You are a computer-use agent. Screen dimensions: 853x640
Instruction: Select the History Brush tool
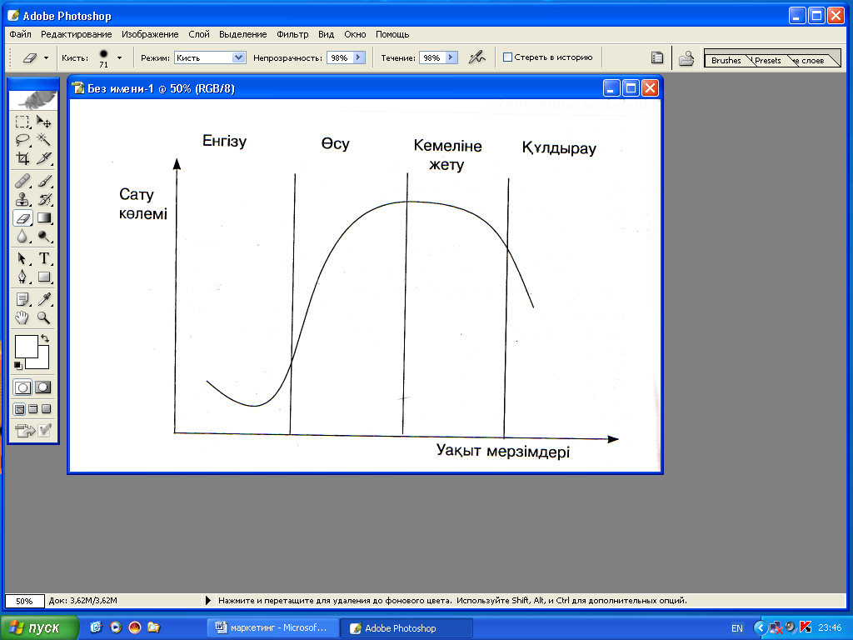(x=43, y=199)
